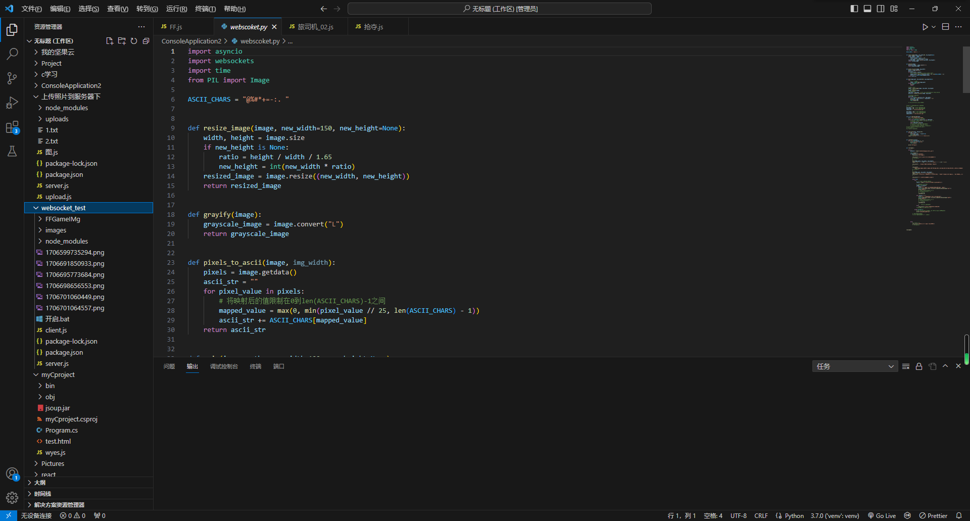Expand the uploads folder
Screen dimensions: 970x521
[88, 119]
